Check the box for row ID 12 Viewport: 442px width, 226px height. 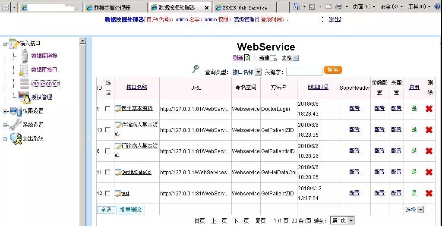click(107, 193)
